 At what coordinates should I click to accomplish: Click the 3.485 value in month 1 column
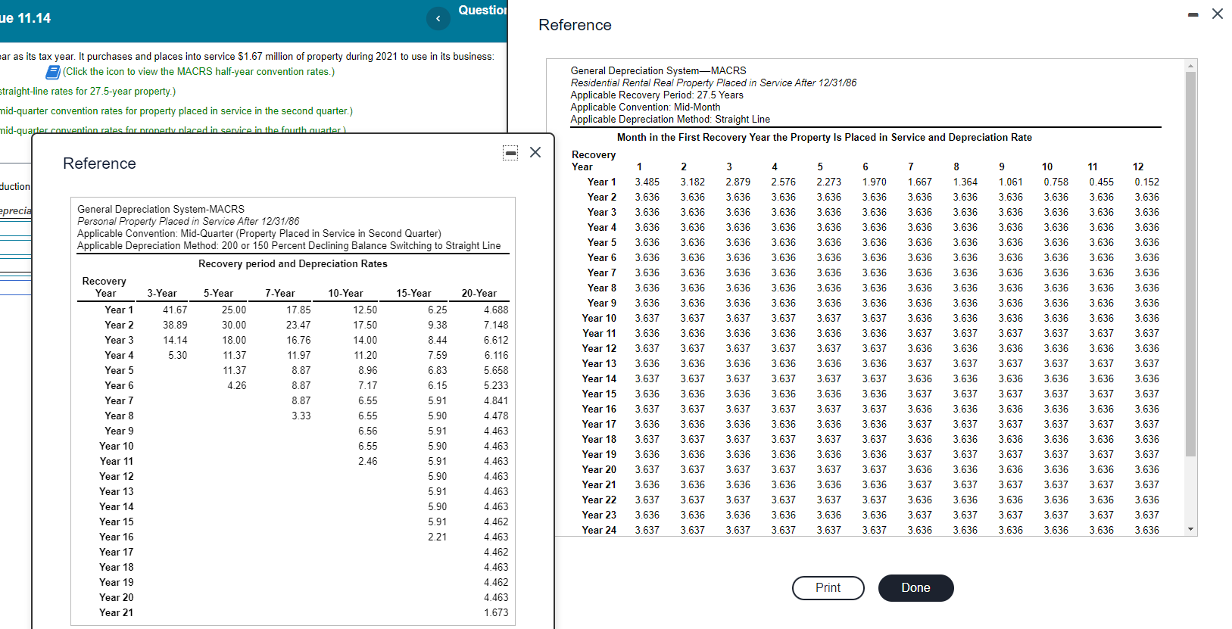point(647,182)
